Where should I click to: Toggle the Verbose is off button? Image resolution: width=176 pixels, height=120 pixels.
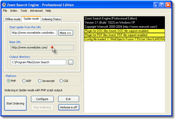coord(69,107)
